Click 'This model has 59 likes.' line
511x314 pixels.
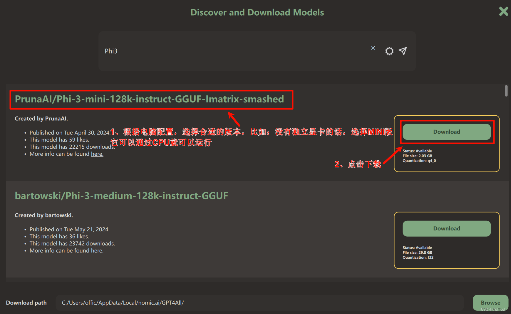[59, 140]
